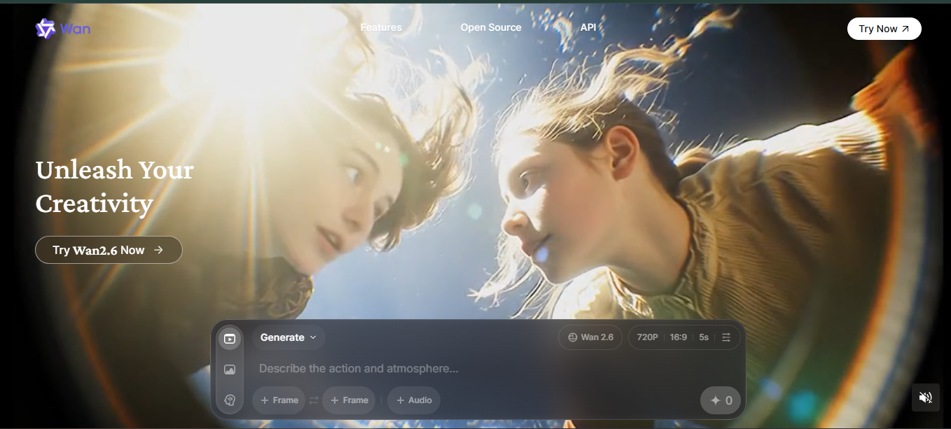This screenshot has width=951, height=429.
Task: Click Try Wan2.6 Now button
Action: point(109,250)
